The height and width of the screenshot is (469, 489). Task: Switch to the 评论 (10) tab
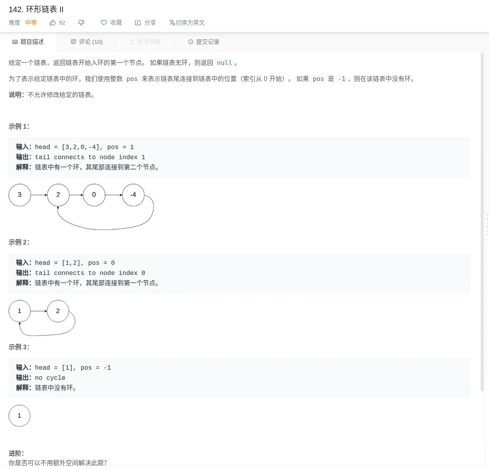pyautogui.click(x=87, y=42)
